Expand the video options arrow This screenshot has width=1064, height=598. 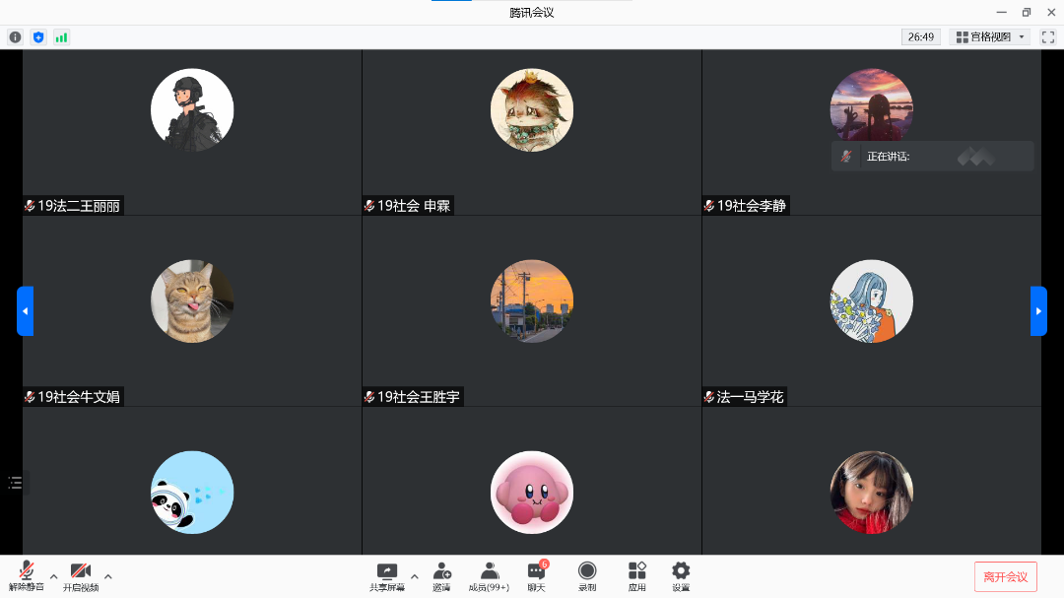108,576
